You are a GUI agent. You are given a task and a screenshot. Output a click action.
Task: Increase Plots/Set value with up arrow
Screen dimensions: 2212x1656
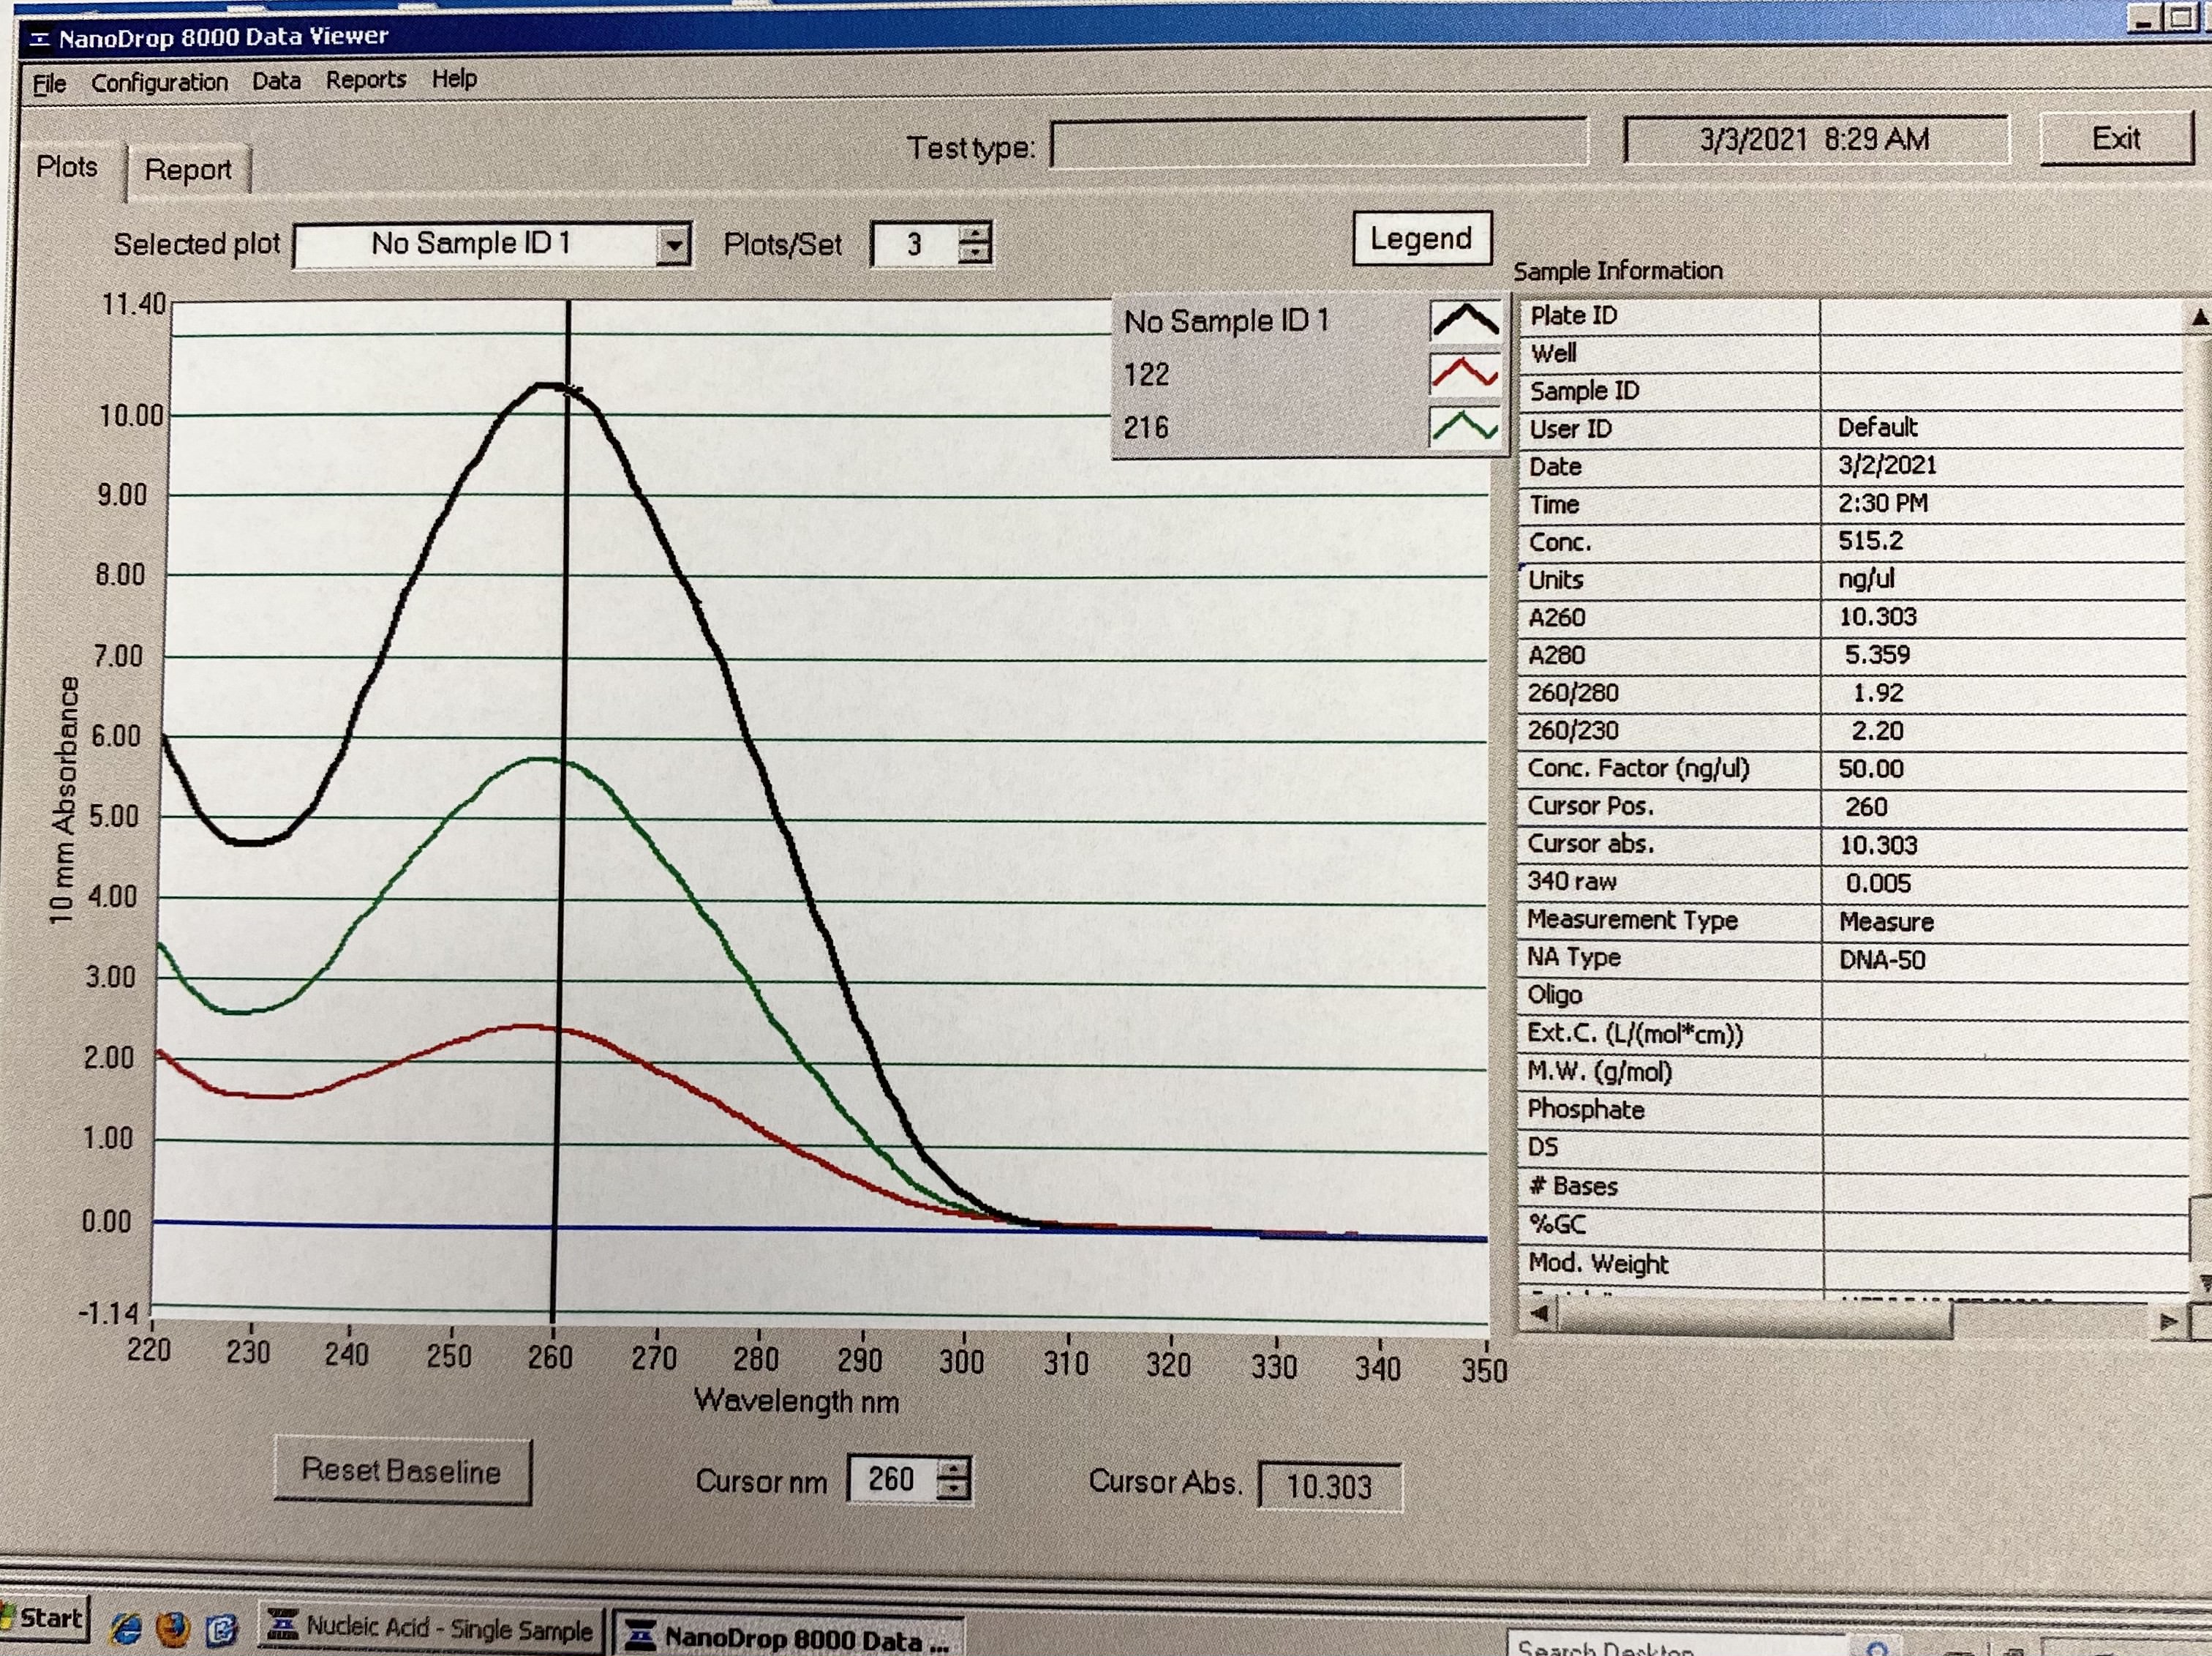974,233
